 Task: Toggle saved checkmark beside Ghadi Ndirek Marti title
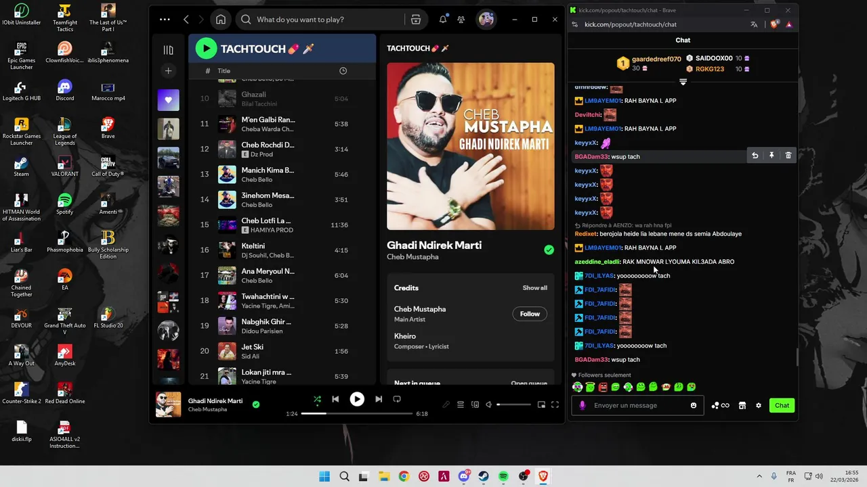point(549,250)
